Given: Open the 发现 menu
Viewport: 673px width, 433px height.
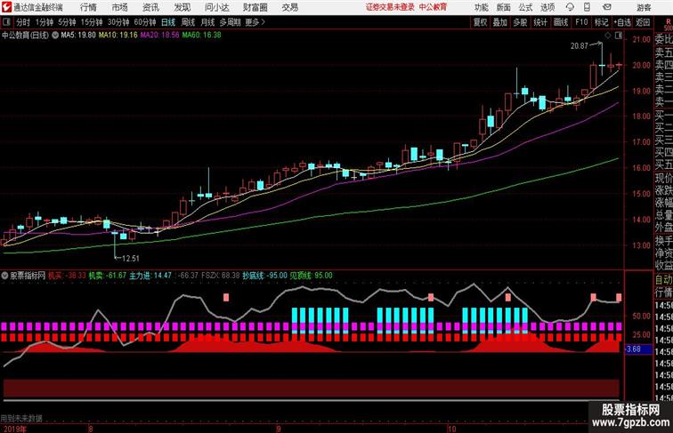Looking at the screenshot, I should [x=182, y=7].
